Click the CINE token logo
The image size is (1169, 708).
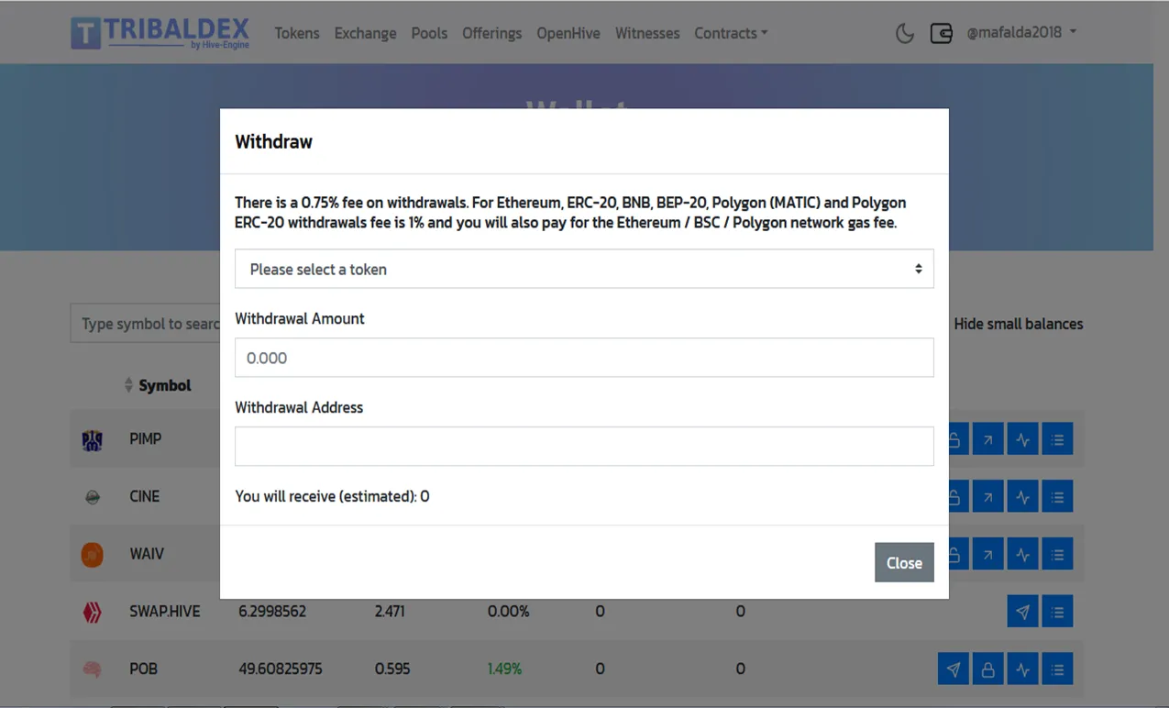tap(92, 497)
